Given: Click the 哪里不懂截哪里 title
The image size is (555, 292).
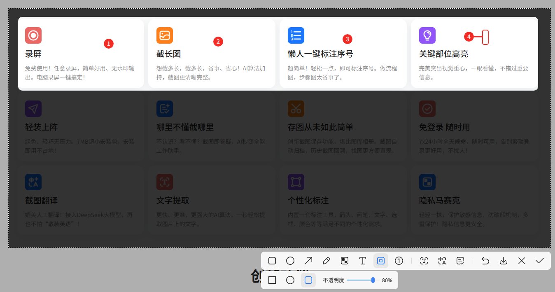Looking at the screenshot, I should pyautogui.click(x=185, y=127).
